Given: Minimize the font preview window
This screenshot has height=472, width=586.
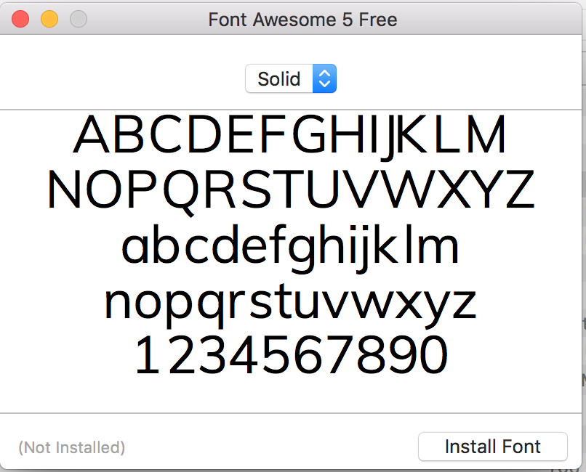Looking at the screenshot, I should 49,19.
